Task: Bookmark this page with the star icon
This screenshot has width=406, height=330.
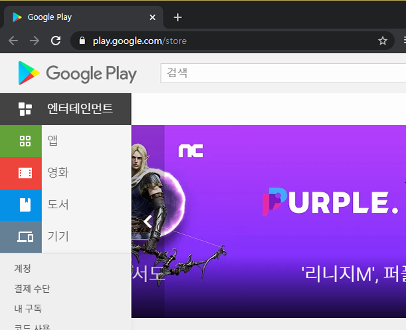Action: click(383, 41)
